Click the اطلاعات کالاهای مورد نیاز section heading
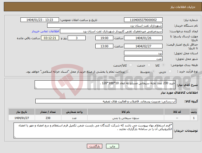The height and width of the screenshot is (153, 202). tap(179, 93)
